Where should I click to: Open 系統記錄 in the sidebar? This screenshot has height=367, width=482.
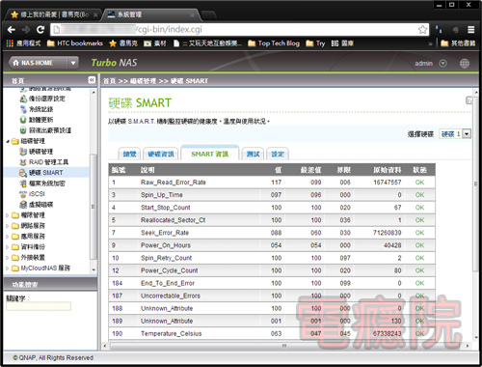[x=41, y=109]
